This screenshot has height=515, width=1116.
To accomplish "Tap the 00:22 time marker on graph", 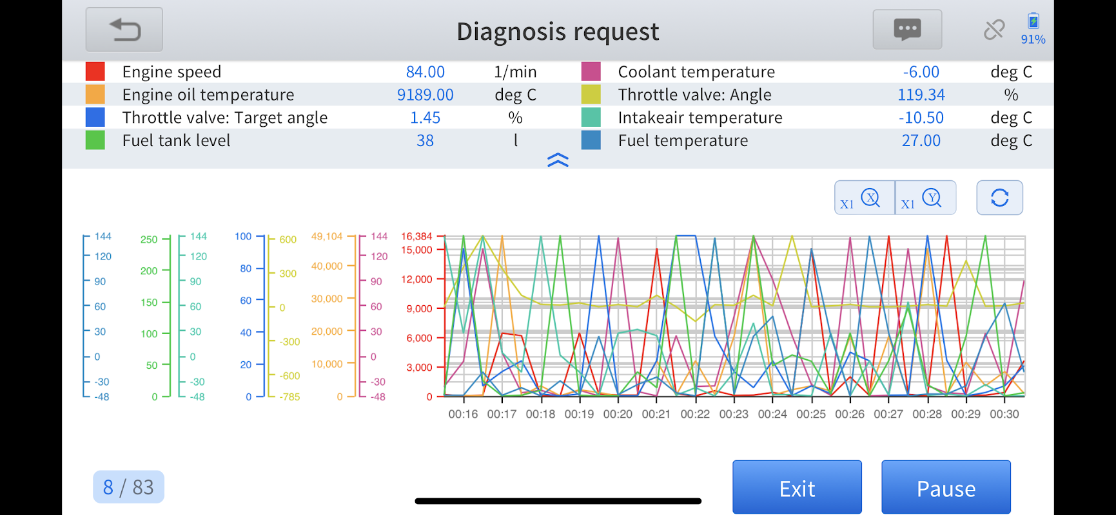I will pyautogui.click(x=695, y=414).
